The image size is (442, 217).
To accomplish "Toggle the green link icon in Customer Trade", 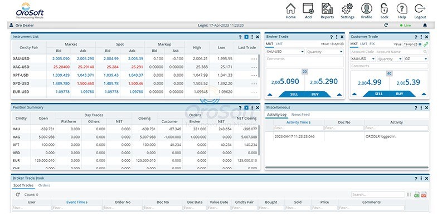I will pyautogui.click(x=426, y=44).
